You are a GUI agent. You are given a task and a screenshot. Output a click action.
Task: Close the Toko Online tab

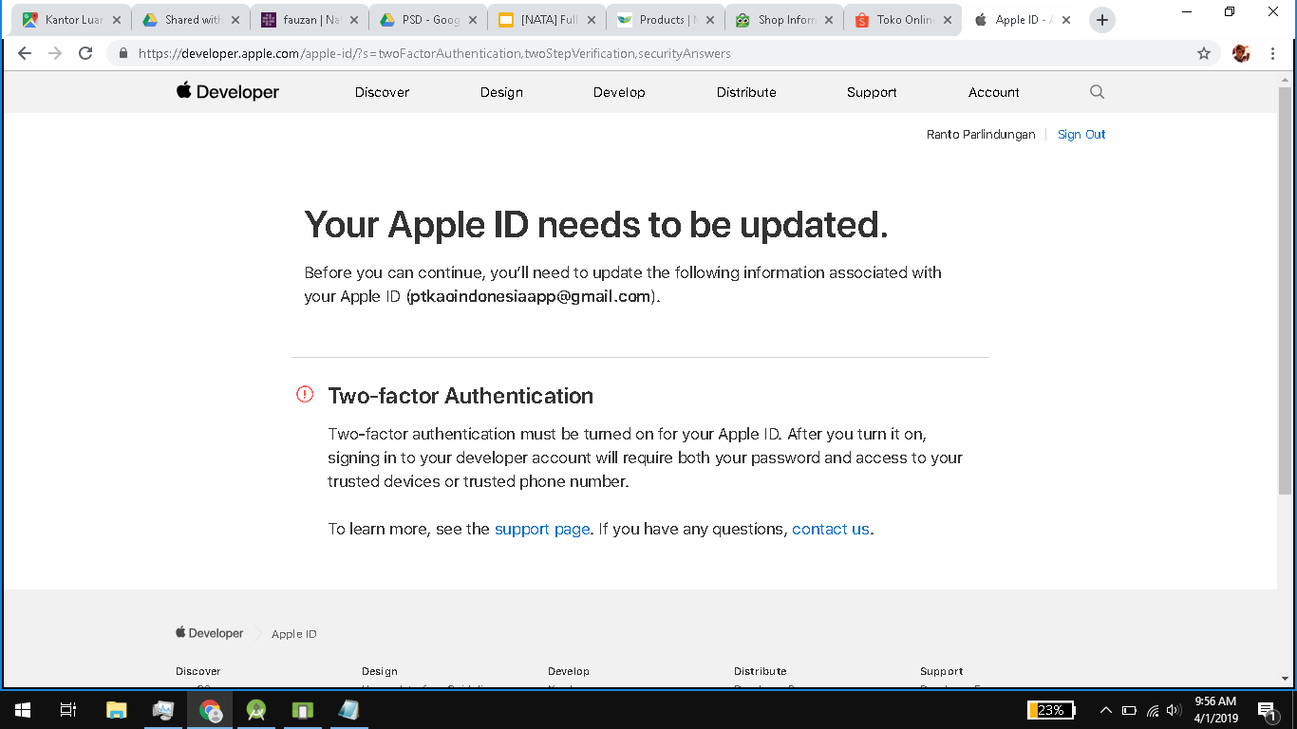coord(948,20)
